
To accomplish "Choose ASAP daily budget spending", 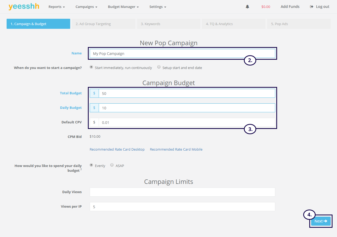I will [x=112, y=165].
